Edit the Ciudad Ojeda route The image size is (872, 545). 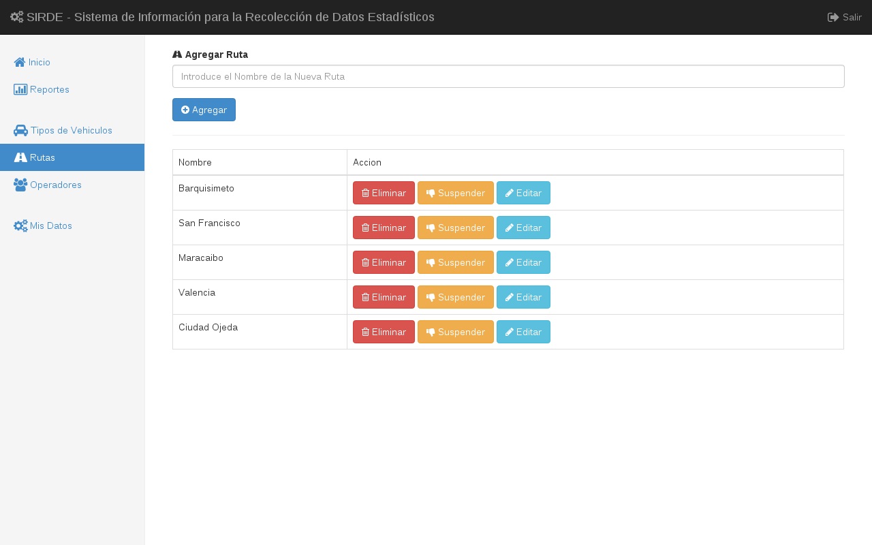pos(523,332)
